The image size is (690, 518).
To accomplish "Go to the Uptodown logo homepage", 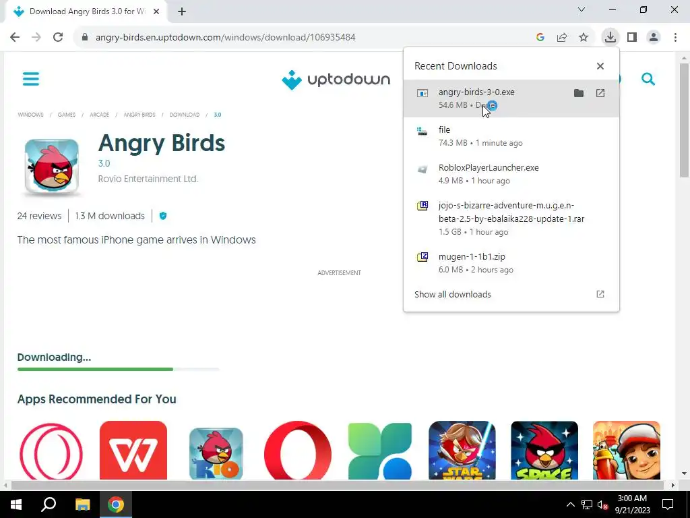I will tap(336, 80).
